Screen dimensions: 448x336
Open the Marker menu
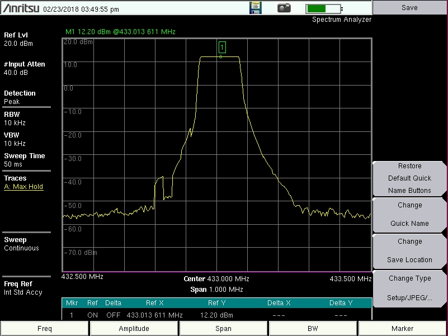click(x=402, y=329)
